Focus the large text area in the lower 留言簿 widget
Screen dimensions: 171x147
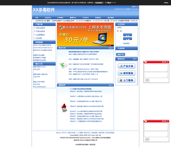click(x=156, y=127)
